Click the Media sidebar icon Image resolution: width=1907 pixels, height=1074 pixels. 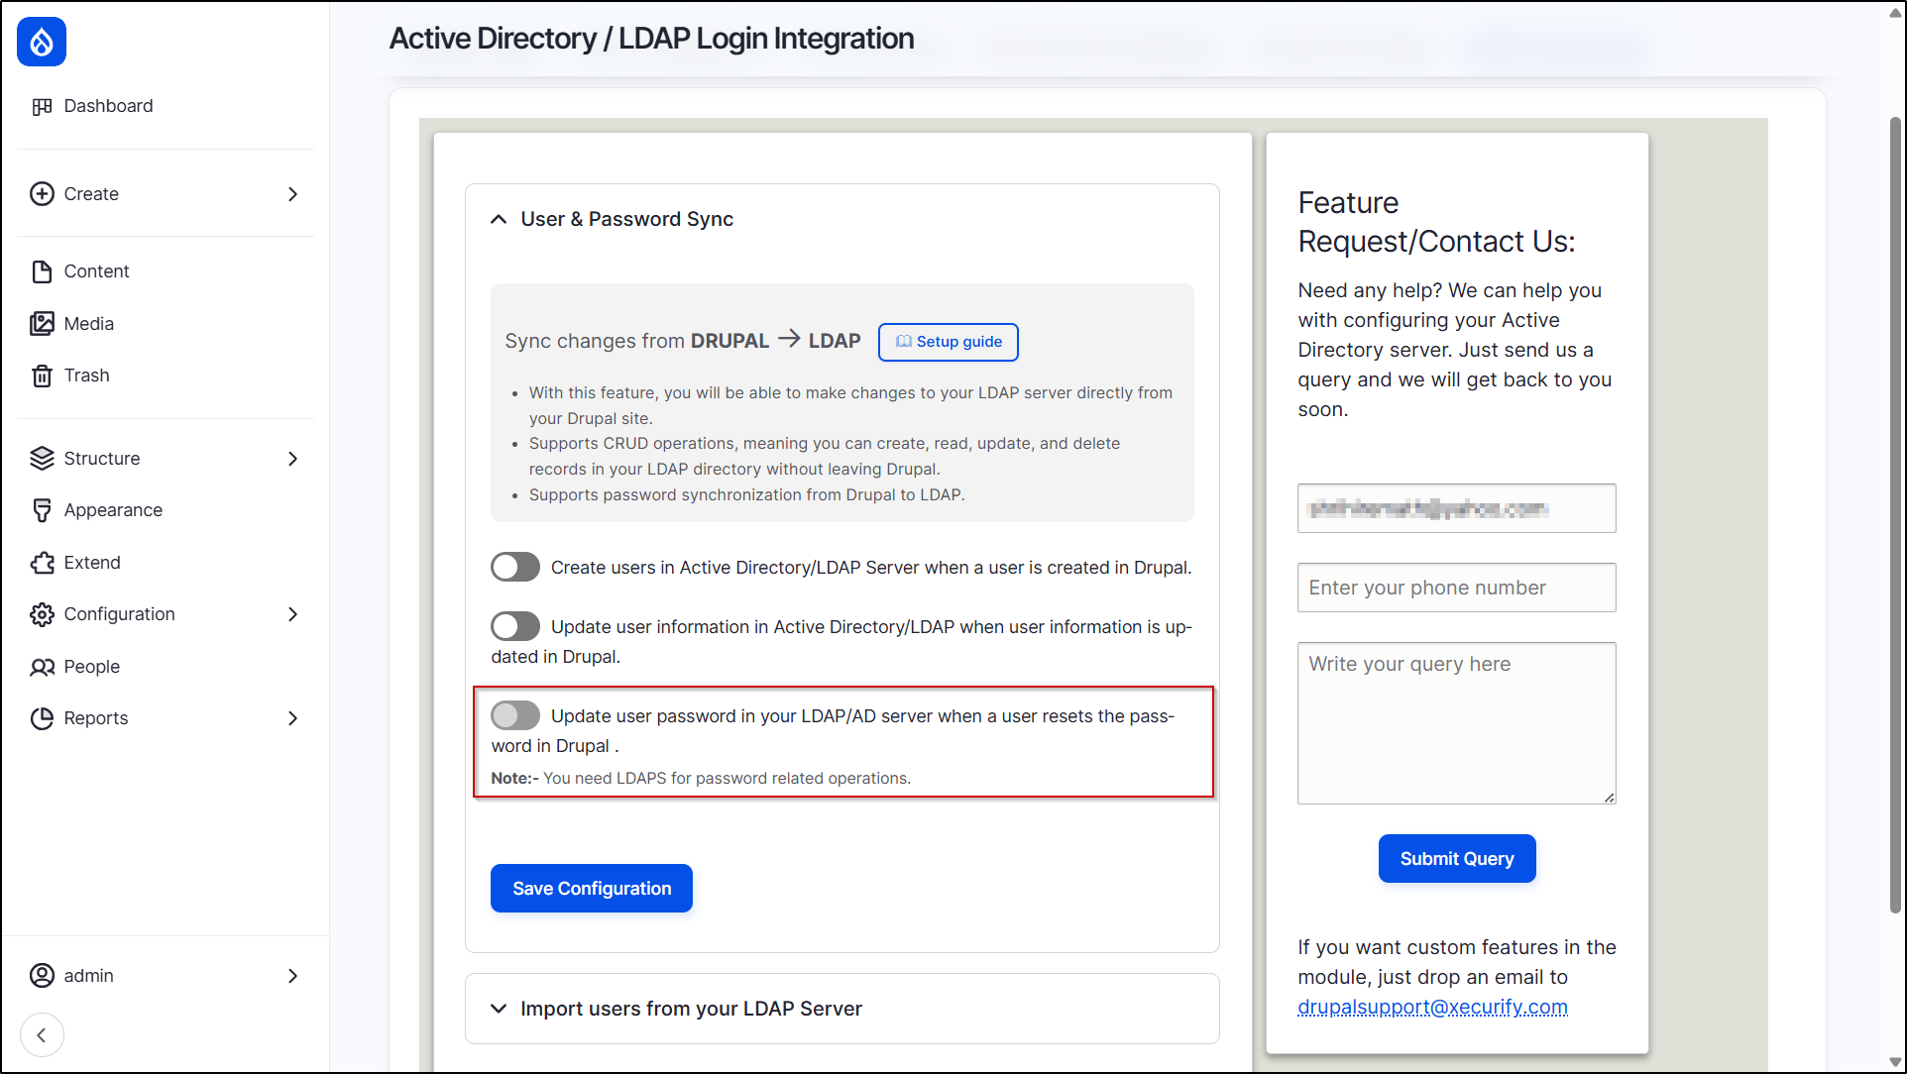(42, 324)
